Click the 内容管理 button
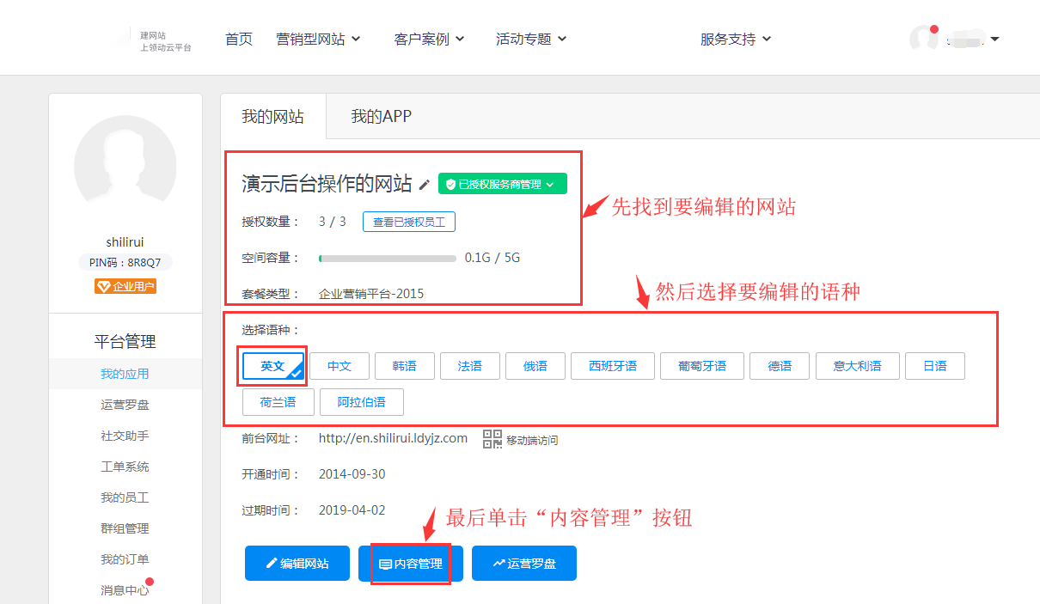Image resolution: width=1040 pixels, height=604 pixels. [x=411, y=564]
